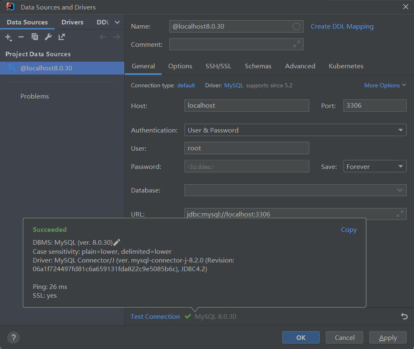Expand the Comment field with the arrows icon
Image resolution: width=414 pixels, height=349 pixels.
pos(296,44)
